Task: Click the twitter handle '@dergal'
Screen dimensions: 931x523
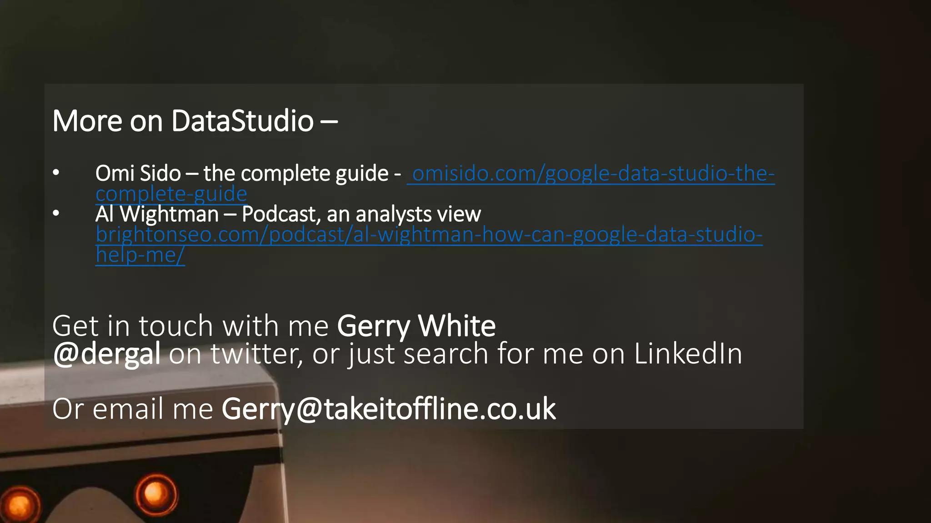Action: tap(106, 354)
